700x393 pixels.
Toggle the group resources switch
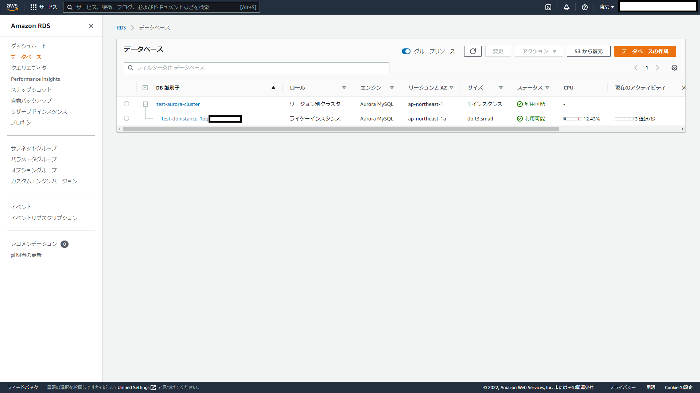click(x=406, y=51)
